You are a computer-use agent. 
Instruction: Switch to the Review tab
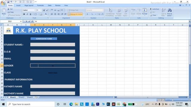(58, 5)
